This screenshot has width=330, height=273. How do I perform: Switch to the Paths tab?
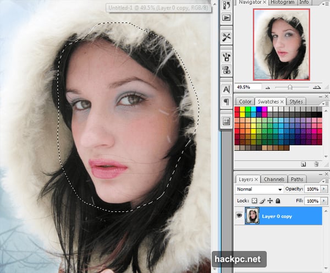[297, 179]
